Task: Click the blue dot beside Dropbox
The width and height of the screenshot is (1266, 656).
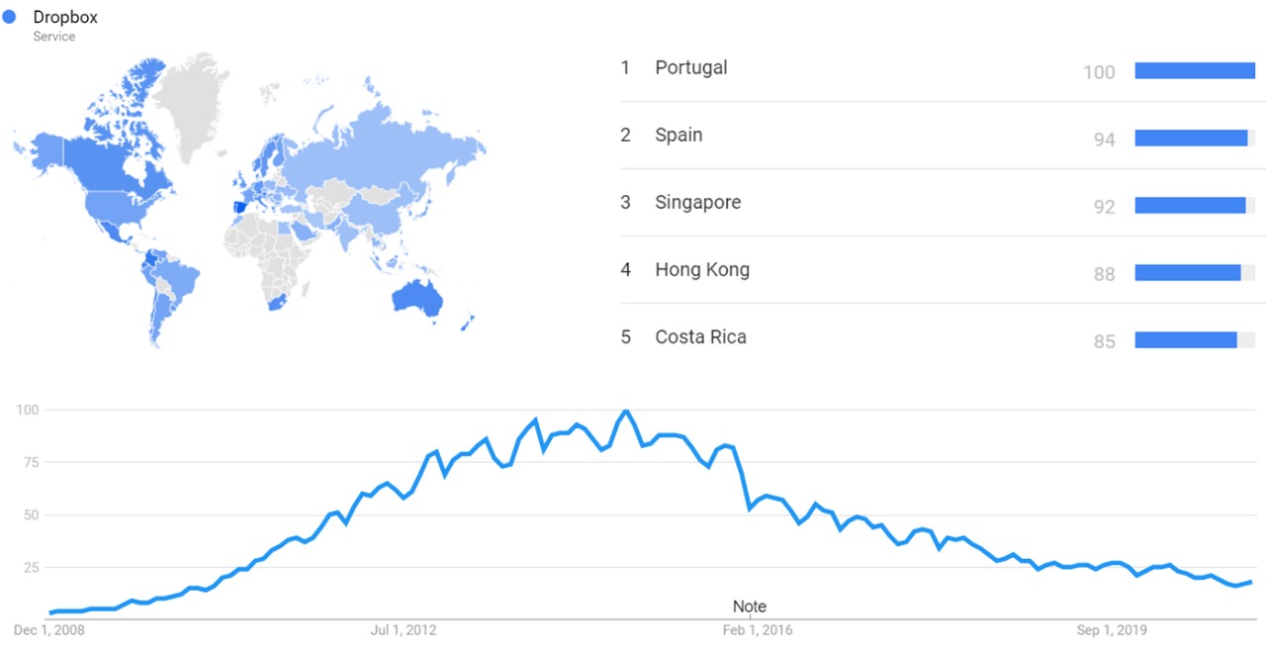Action: click(10, 17)
